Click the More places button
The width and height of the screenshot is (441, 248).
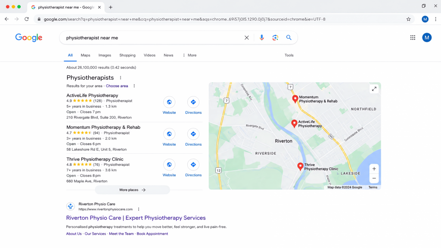[x=132, y=190]
